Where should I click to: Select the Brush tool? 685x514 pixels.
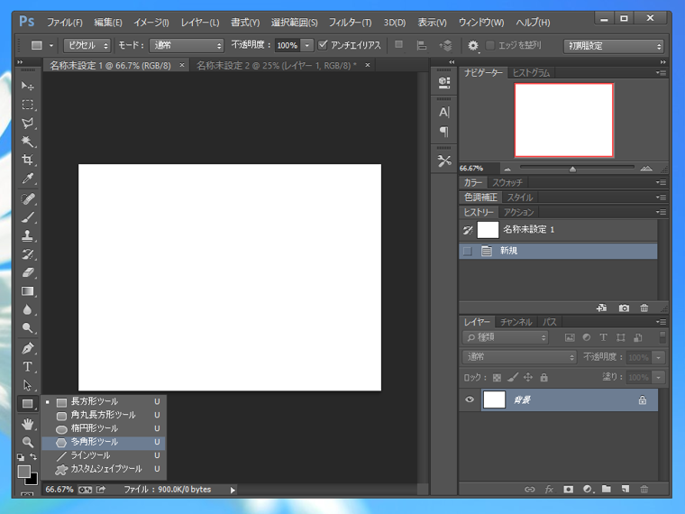point(28,217)
